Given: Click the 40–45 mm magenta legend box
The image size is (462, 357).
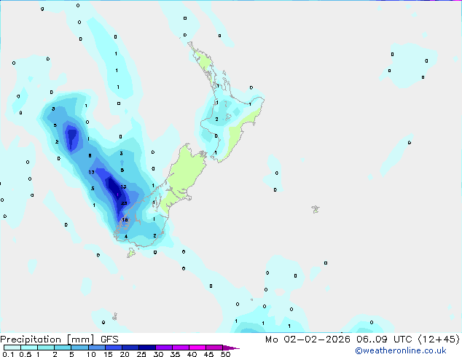Looking at the screenshot, I should 197,348.
